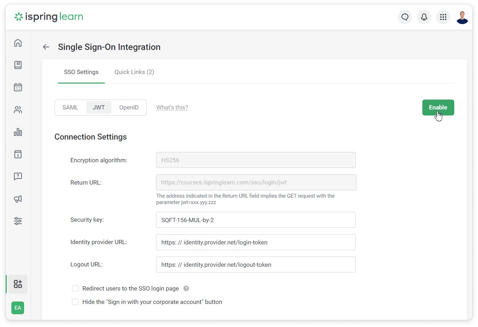Click the chat support bubble icon
Viewport: 478px width, 327px height.
click(405, 17)
